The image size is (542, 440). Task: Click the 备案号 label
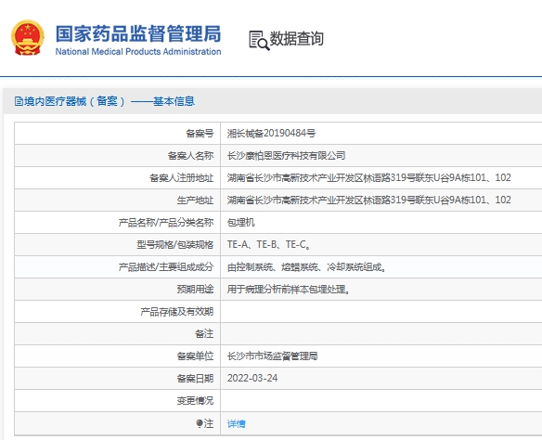[200, 134]
